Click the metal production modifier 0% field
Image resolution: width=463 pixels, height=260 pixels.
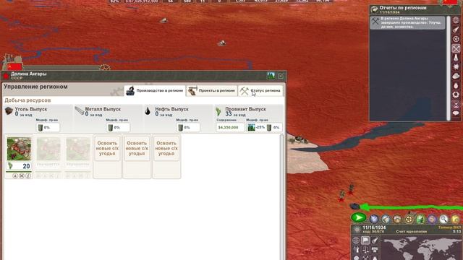pyautogui.click(x=118, y=127)
